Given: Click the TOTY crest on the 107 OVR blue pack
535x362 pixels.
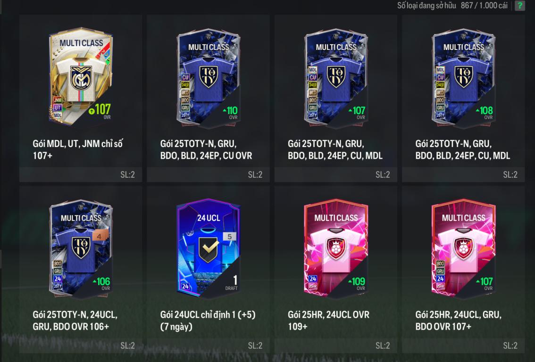Looking at the screenshot, I should click(x=336, y=76).
